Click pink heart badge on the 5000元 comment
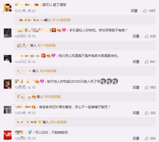Image resolution: width=159 pixels, height=142 pixels. pos(42,81)
